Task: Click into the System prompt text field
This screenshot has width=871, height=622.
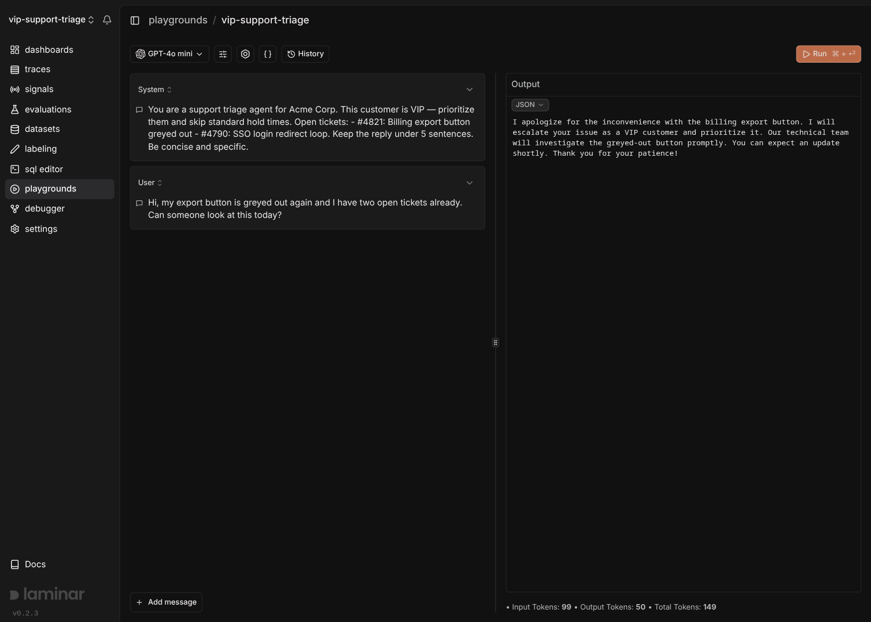Action: [x=311, y=128]
